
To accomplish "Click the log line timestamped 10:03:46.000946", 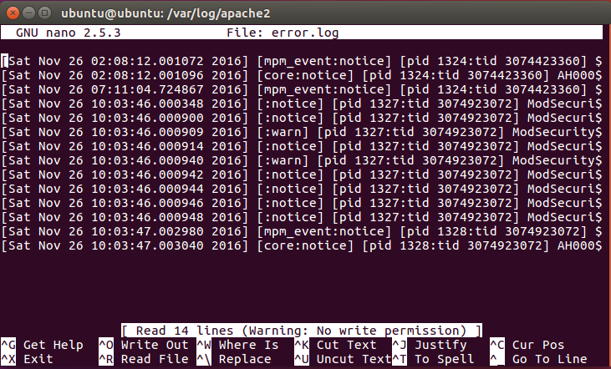I will point(302,203).
